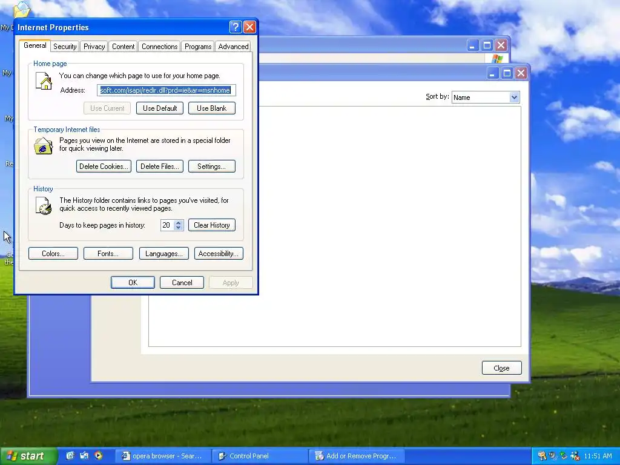The width and height of the screenshot is (620, 465).
Task: Increase days to keep history
Action: pos(179,223)
